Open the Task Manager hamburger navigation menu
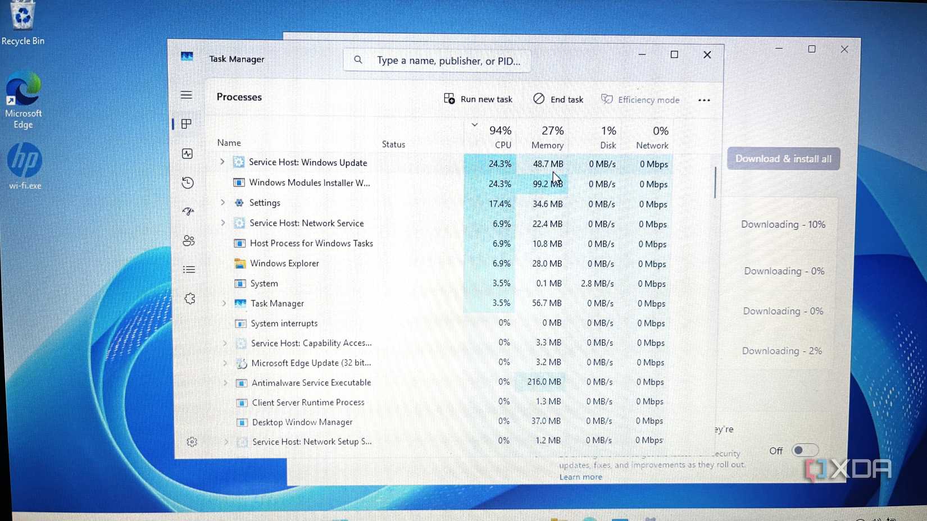The height and width of the screenshot is (521, 927). click(187, 95)
